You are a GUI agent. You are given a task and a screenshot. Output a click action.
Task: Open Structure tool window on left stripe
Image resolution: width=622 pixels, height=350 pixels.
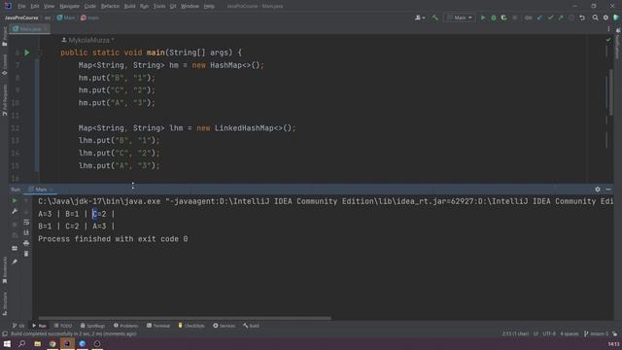[4, 303]
